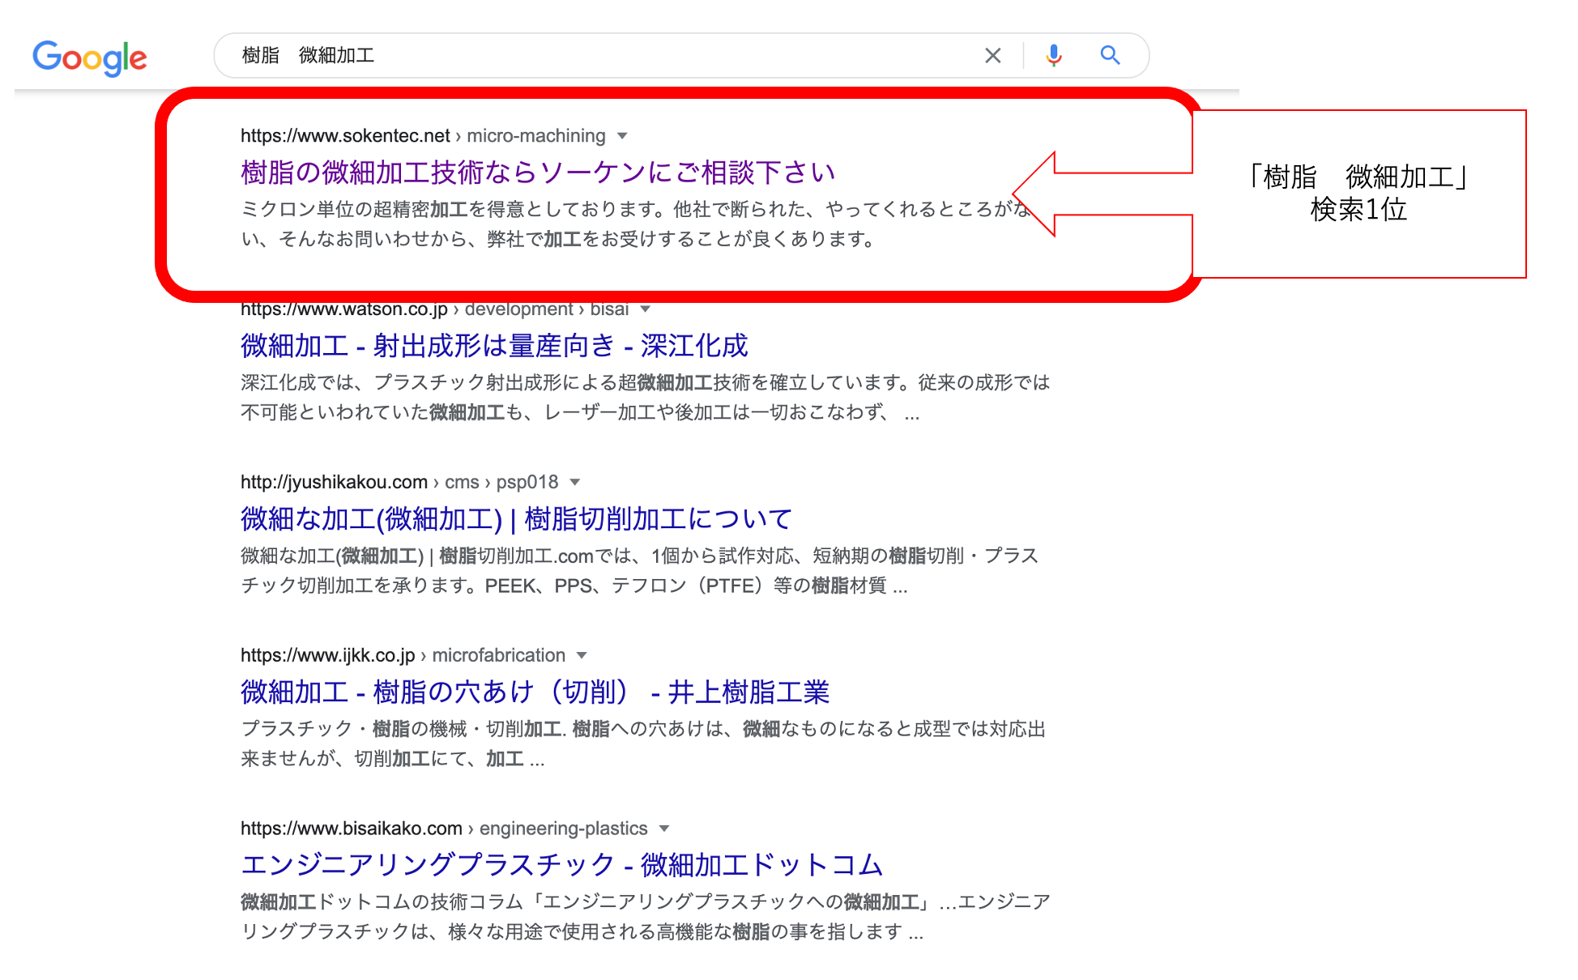Expand dropdown arrow next to jyushikakou.com URL
Screen dimensions: 1578x980
click(x=575, y=483)
